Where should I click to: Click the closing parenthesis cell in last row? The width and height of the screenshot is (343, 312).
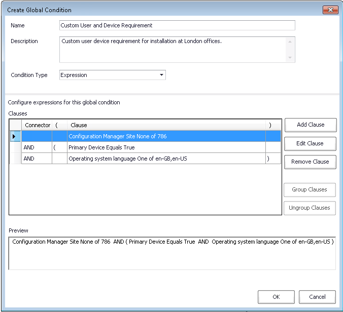pyautogui.click(x=273, y=159)
